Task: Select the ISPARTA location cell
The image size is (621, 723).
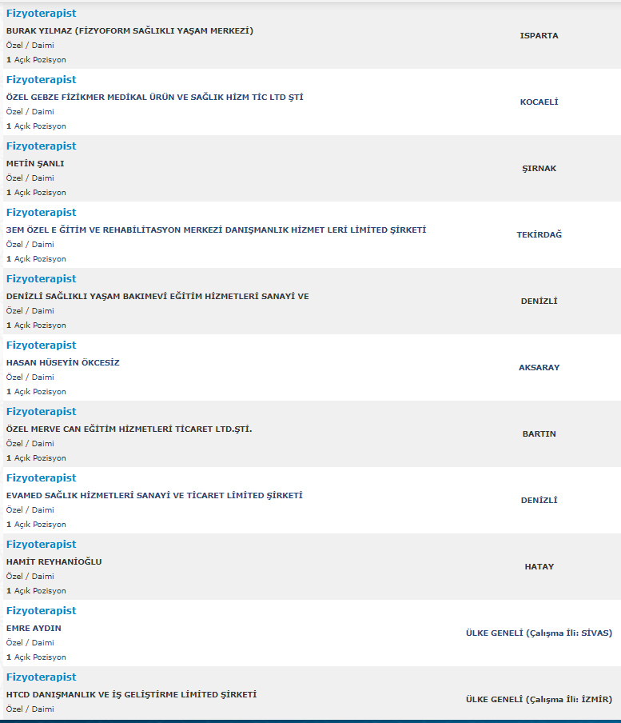Action: click(x=539, y=35)
